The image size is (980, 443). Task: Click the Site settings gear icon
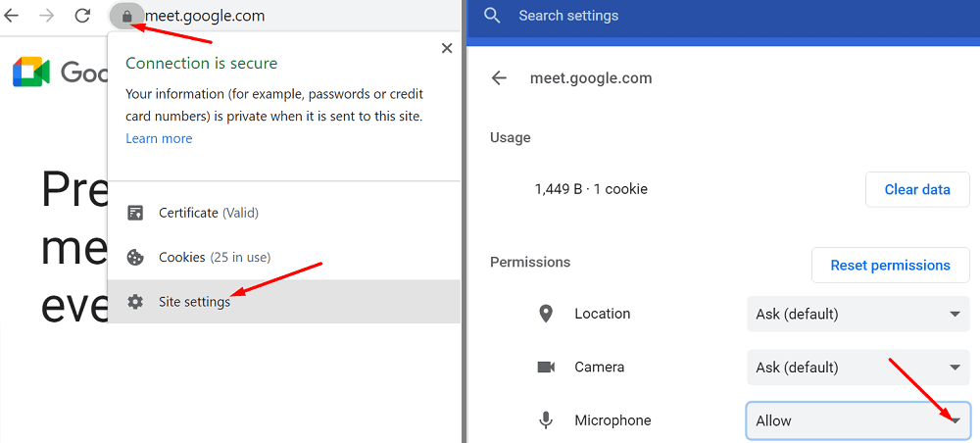pyautogui.click(x=135, y=302)
